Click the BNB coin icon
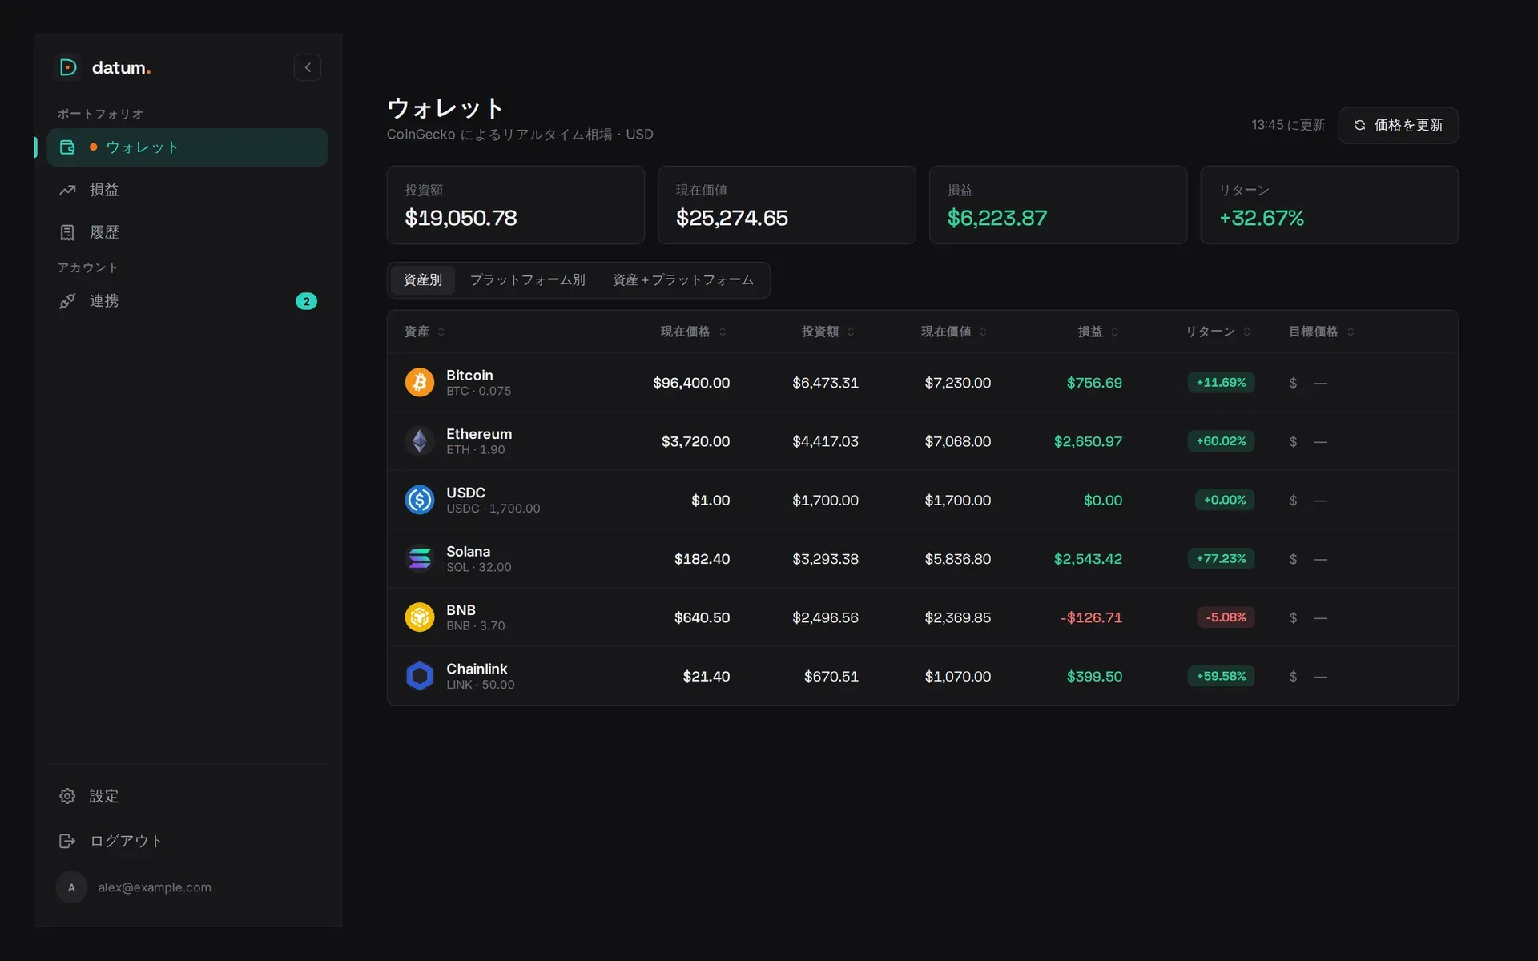 [x=420, y=617]
